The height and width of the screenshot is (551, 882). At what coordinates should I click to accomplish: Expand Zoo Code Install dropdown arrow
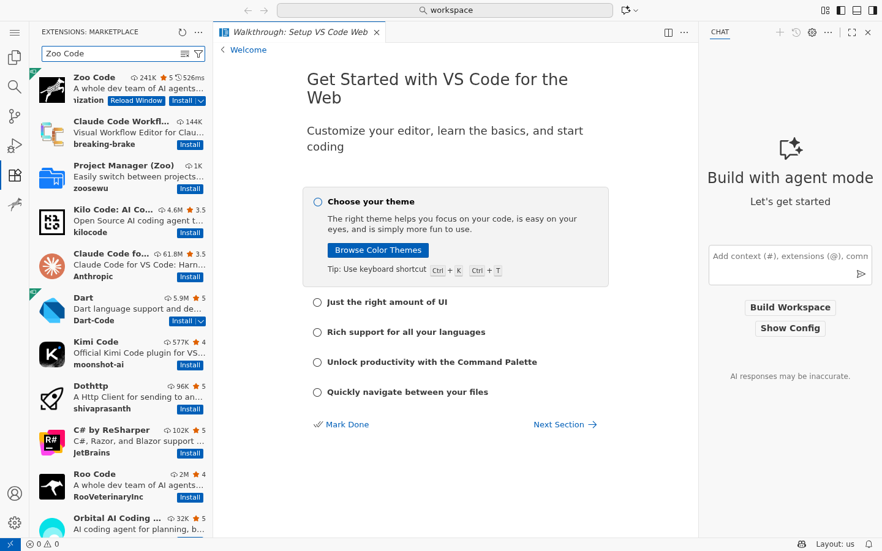pos(201,101)
